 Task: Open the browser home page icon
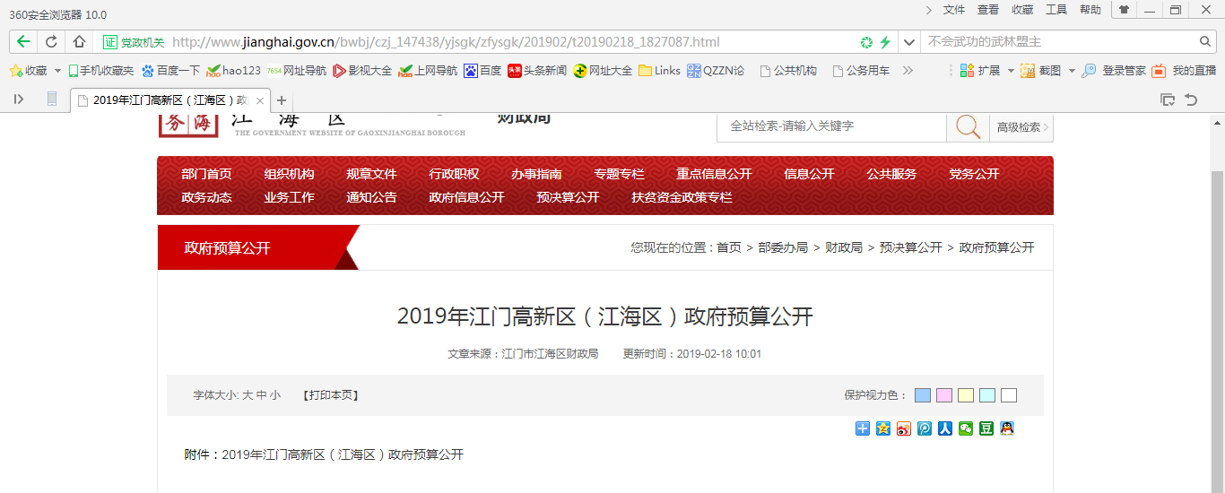[x=79, y=42]
